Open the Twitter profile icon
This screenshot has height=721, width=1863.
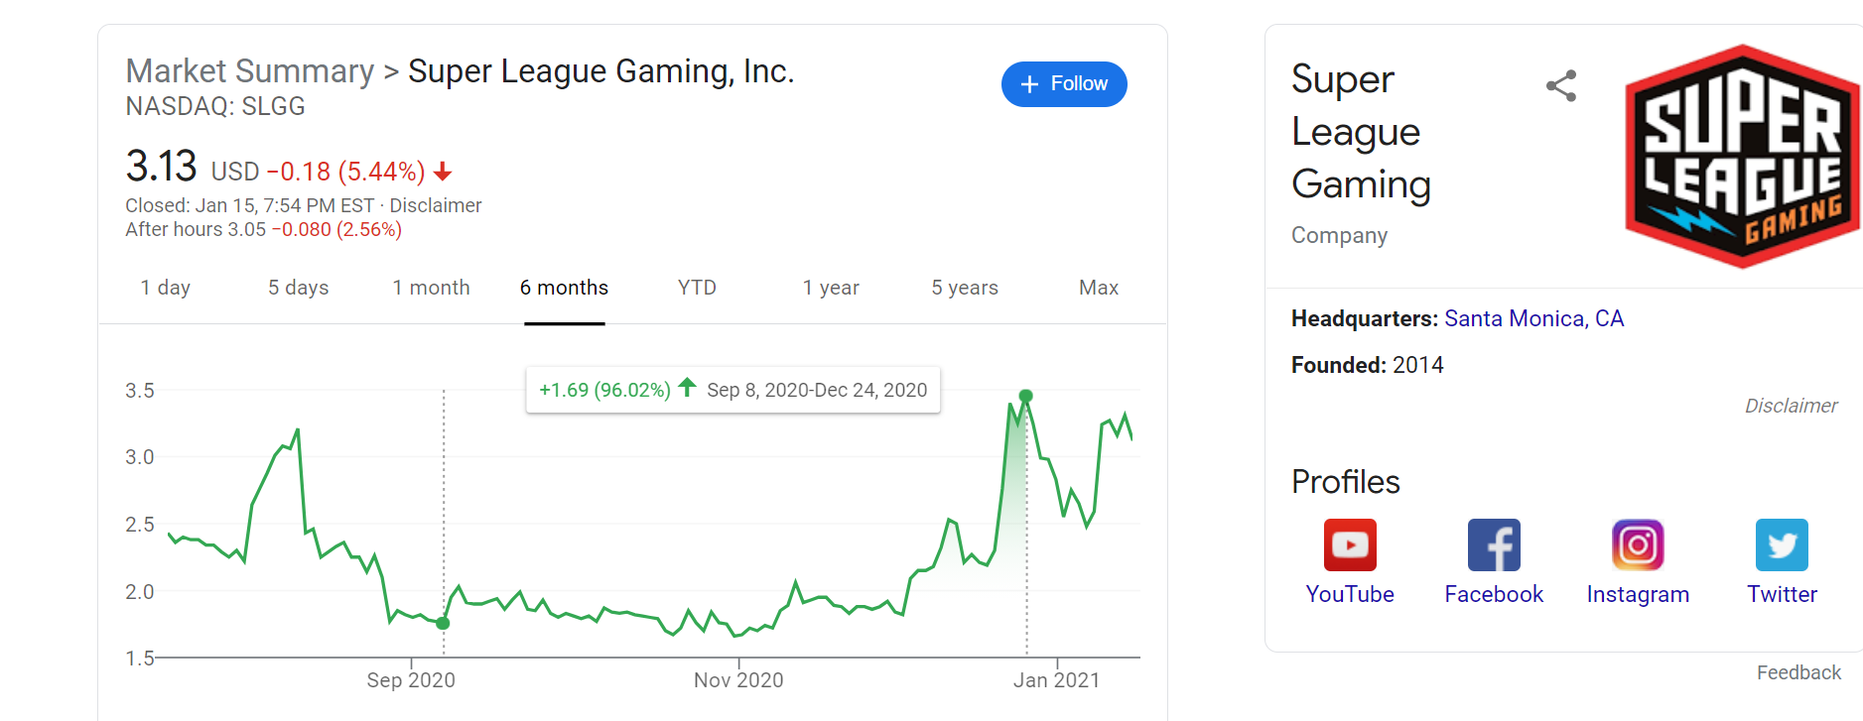(x=1782, y=544)
